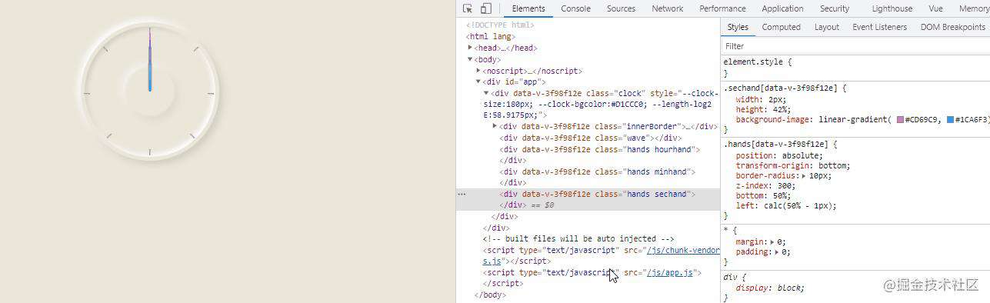Expand the innerBorder div node
This screenshot has width=990, height=303.
click(x=495, y=126)
